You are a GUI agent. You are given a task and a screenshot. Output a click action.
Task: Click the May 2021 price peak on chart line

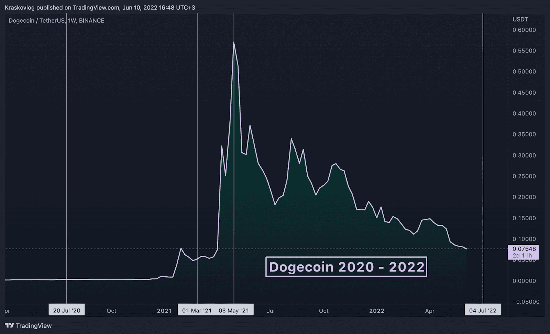(x=234, y=43)
